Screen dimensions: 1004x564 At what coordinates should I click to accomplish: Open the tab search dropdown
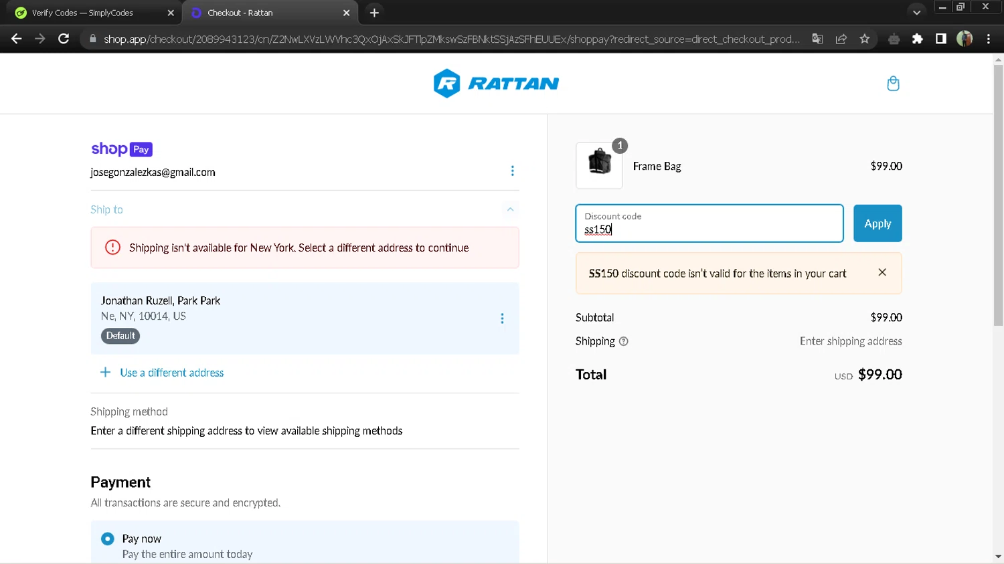click(916, 13)
